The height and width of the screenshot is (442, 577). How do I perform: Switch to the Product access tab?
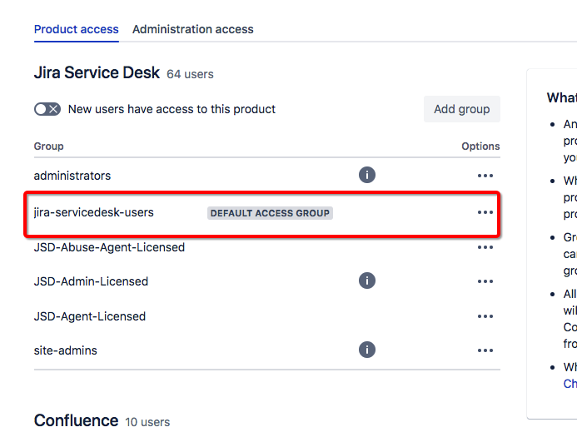pos(76,29)
